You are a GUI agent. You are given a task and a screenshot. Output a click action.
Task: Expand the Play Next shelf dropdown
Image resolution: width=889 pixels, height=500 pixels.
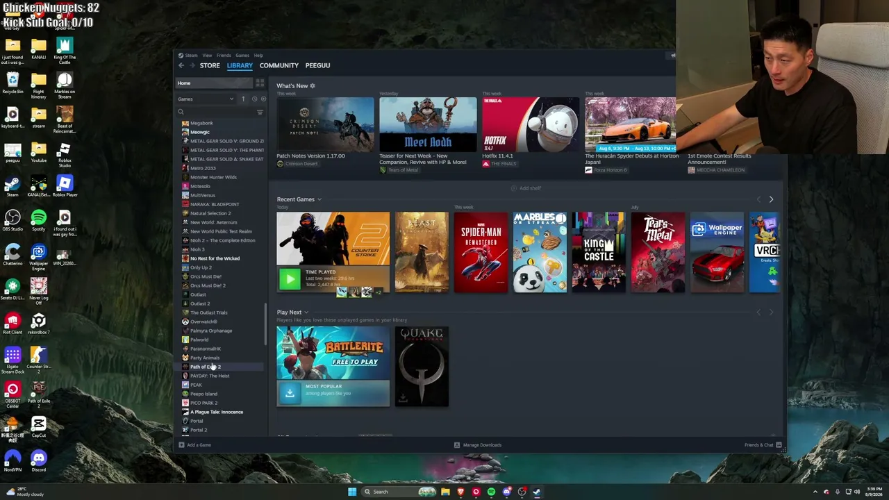[306, 312]
